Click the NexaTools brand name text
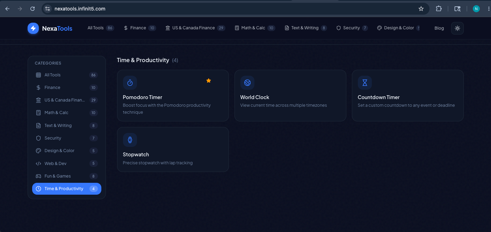Viewport: 491px width, 232px height. pos(57,29)
